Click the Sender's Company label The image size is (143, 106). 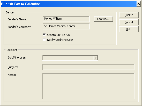pos(19,27)
